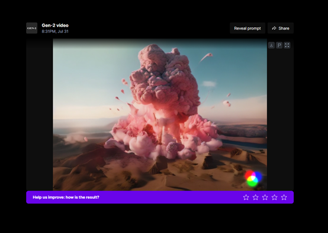
Task: Rate the result three stars
Action: point(265,197)
